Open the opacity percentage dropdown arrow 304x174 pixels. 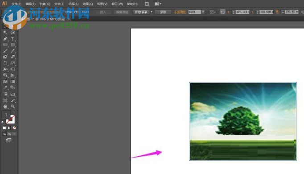pos(203,12)
